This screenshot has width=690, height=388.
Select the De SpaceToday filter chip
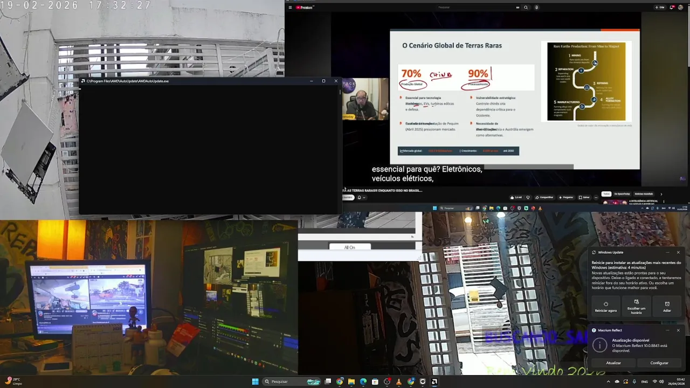[623, 194]
